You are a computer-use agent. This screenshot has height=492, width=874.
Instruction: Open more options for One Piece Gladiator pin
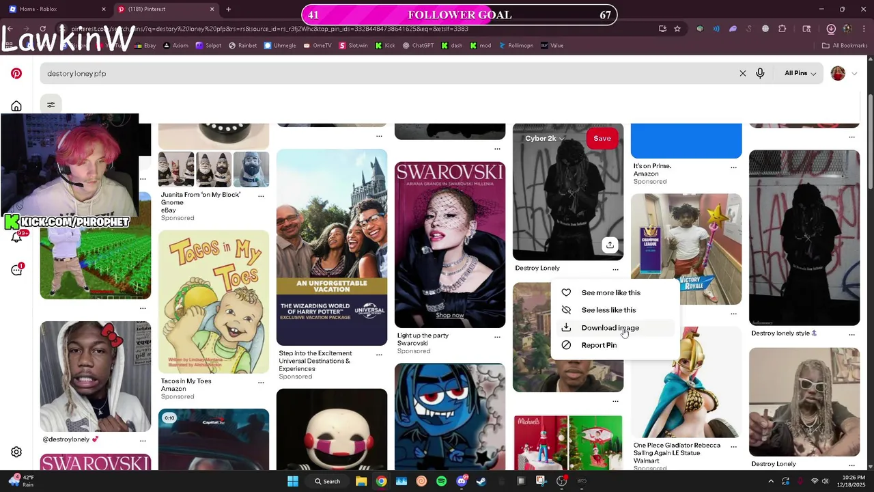tap(734, 446)
